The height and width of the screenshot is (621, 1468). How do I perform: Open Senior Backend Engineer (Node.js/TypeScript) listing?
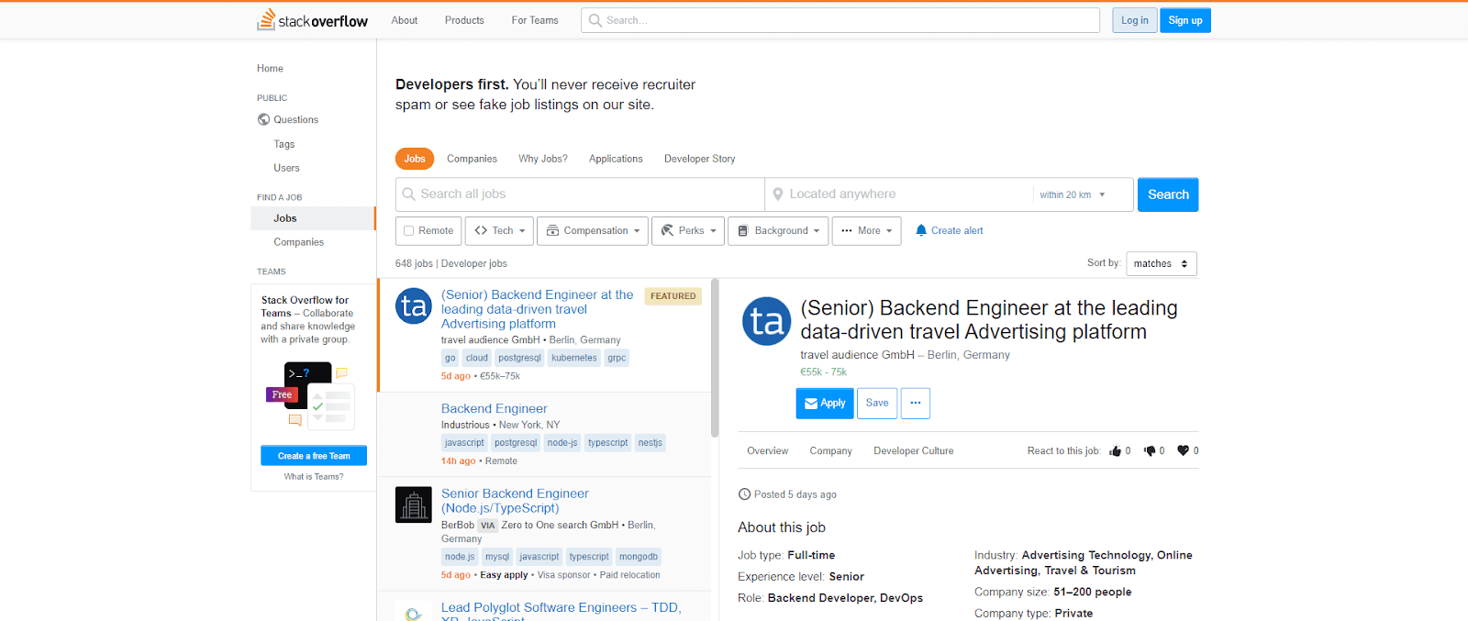(515, 501)
